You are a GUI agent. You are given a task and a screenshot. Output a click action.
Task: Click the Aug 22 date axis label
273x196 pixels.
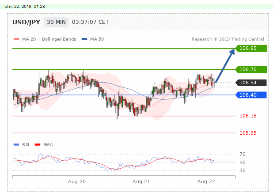click(x=206, y=181)
